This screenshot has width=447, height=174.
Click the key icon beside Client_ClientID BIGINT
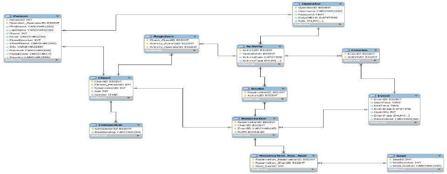[x=148, y=40]
